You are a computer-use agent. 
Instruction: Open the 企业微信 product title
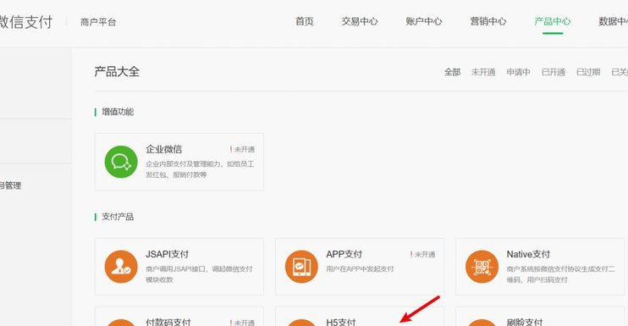[164, 149]
